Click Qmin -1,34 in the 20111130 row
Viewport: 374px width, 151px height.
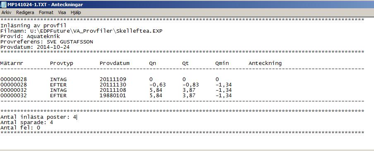tap(223, 85)
